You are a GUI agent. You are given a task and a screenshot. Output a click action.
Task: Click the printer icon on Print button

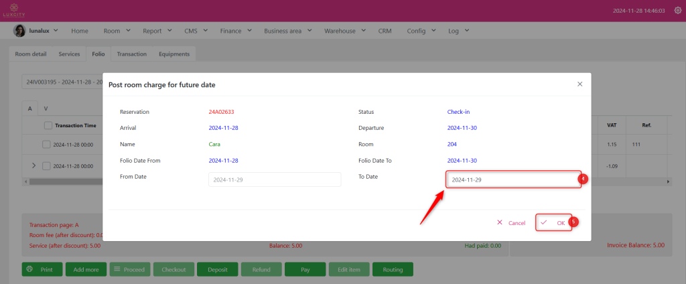coord(29,269)
